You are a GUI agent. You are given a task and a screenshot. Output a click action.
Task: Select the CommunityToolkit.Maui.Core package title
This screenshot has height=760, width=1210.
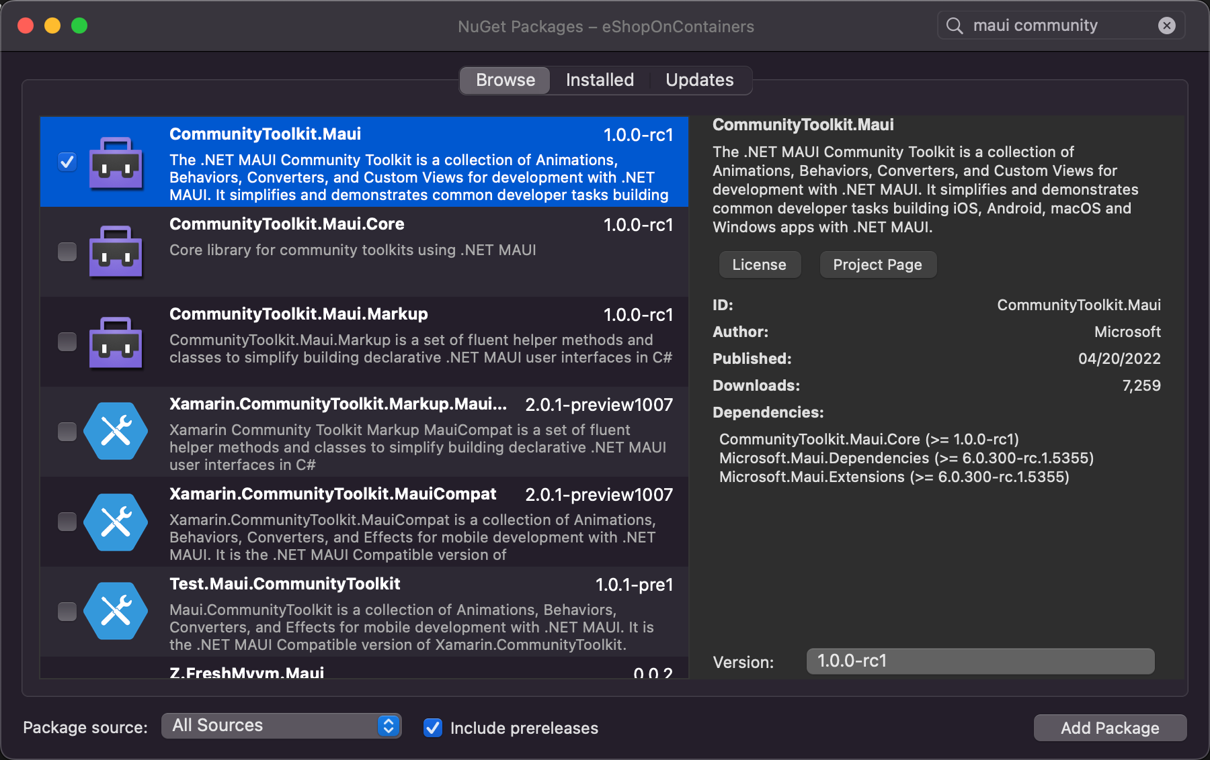click(287, 224)
